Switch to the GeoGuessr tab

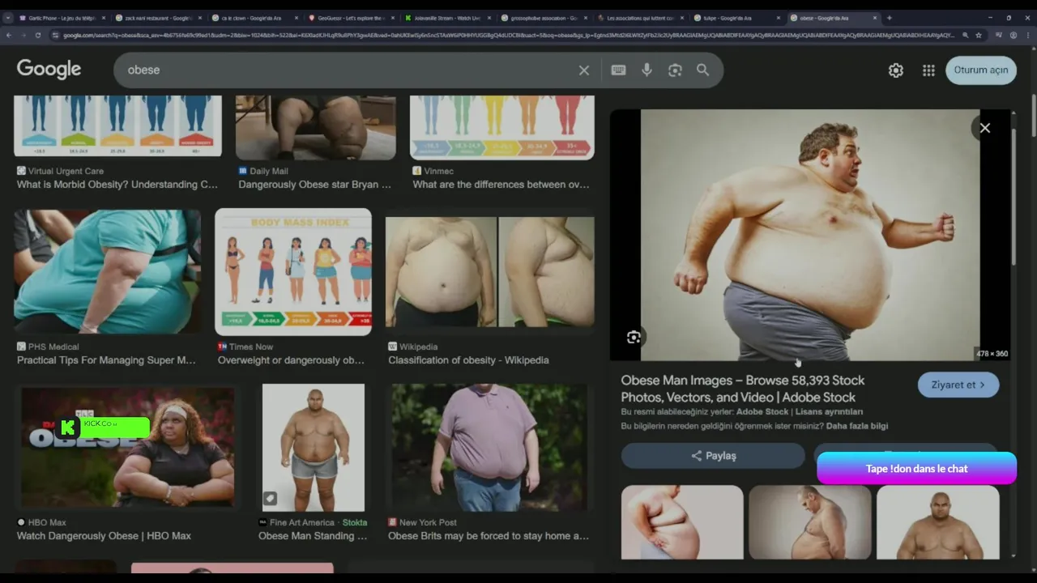click(x=350, y=18)
